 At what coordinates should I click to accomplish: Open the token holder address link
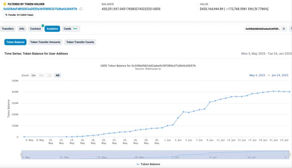(x=40, y=9)
